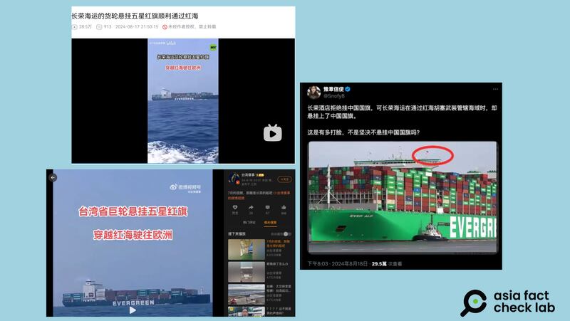Screen dimensions: 570x321
Task: Open the third up-next thumbnail showing a beach
Action: pos(247,294)
